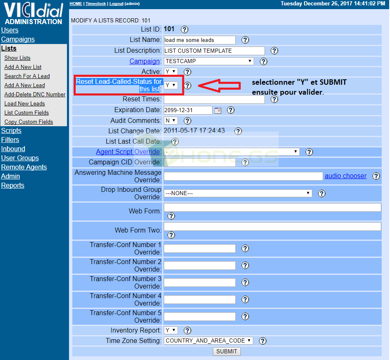Click help icon for Transfer-Conf Number 3 Override
390x360 pixels.
coord(245,282)
